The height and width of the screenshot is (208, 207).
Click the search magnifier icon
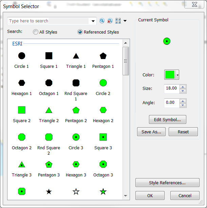(102, 21)
